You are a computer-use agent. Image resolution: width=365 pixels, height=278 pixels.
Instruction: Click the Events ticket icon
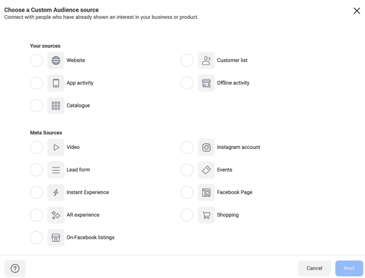[206, 170]
